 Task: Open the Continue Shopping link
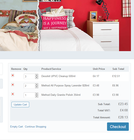[35, 127]
